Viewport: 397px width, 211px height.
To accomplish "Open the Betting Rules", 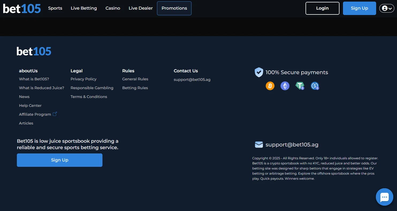I will pyautogui.click(x=135, y=88).
